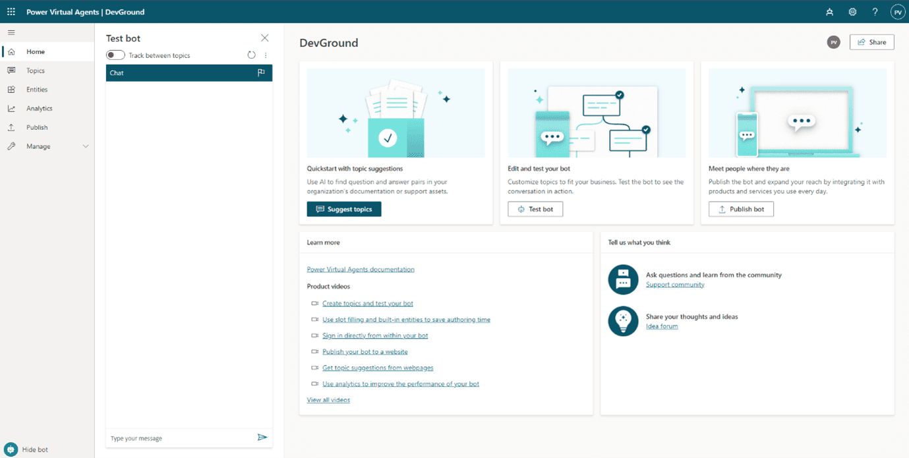Open the Idea forum link
This screenshot has height=458, width=909.
tap(662, 326)
